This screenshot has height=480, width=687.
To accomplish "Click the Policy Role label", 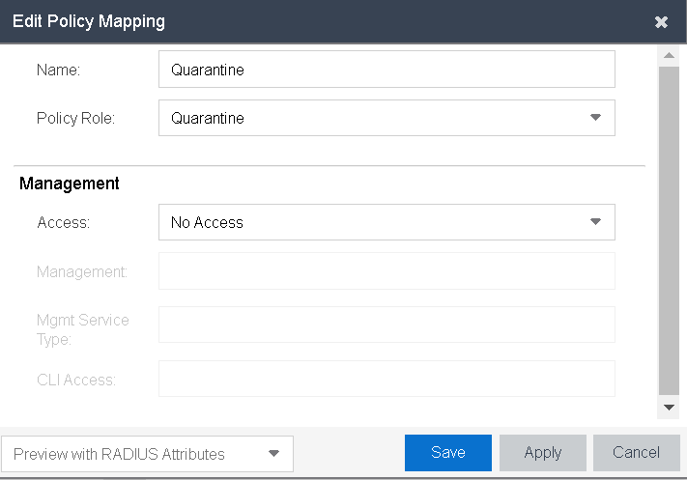I will [x=75, y=118].
